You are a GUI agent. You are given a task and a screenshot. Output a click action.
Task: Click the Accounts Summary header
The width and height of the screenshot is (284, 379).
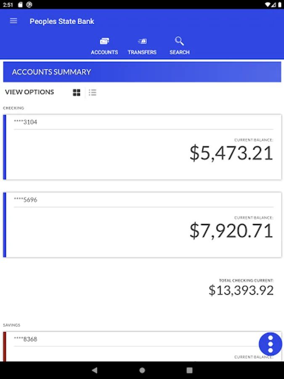[142, 72]
